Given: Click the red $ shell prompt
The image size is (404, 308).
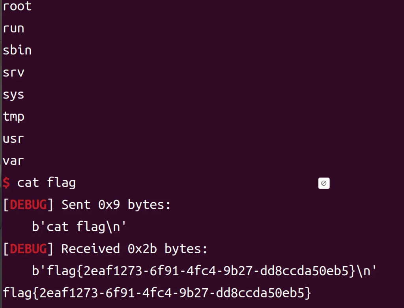Looking at the screenshot, I should [6, 183].
